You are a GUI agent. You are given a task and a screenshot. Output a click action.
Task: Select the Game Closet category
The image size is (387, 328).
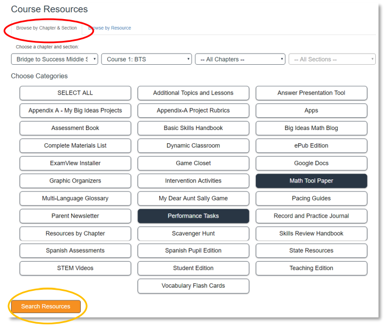(x=193, y=163)
